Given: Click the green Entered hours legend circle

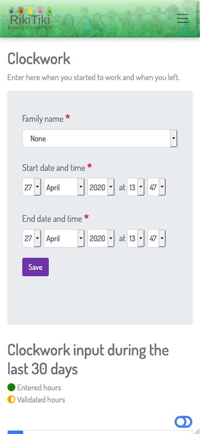Looking at the screenshot, I should (x=11, y=387).
